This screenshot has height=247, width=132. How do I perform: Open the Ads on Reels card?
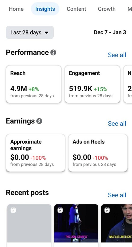click(98, 153)
